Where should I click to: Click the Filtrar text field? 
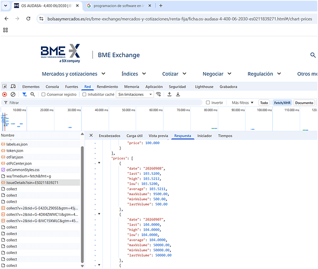[102, 103]
